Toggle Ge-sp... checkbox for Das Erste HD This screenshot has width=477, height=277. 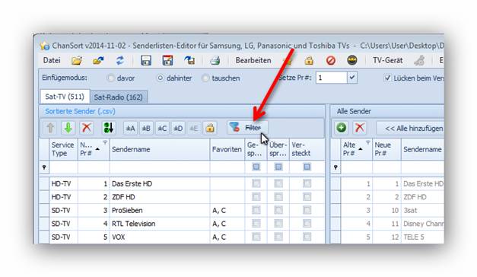pos(256,183)
